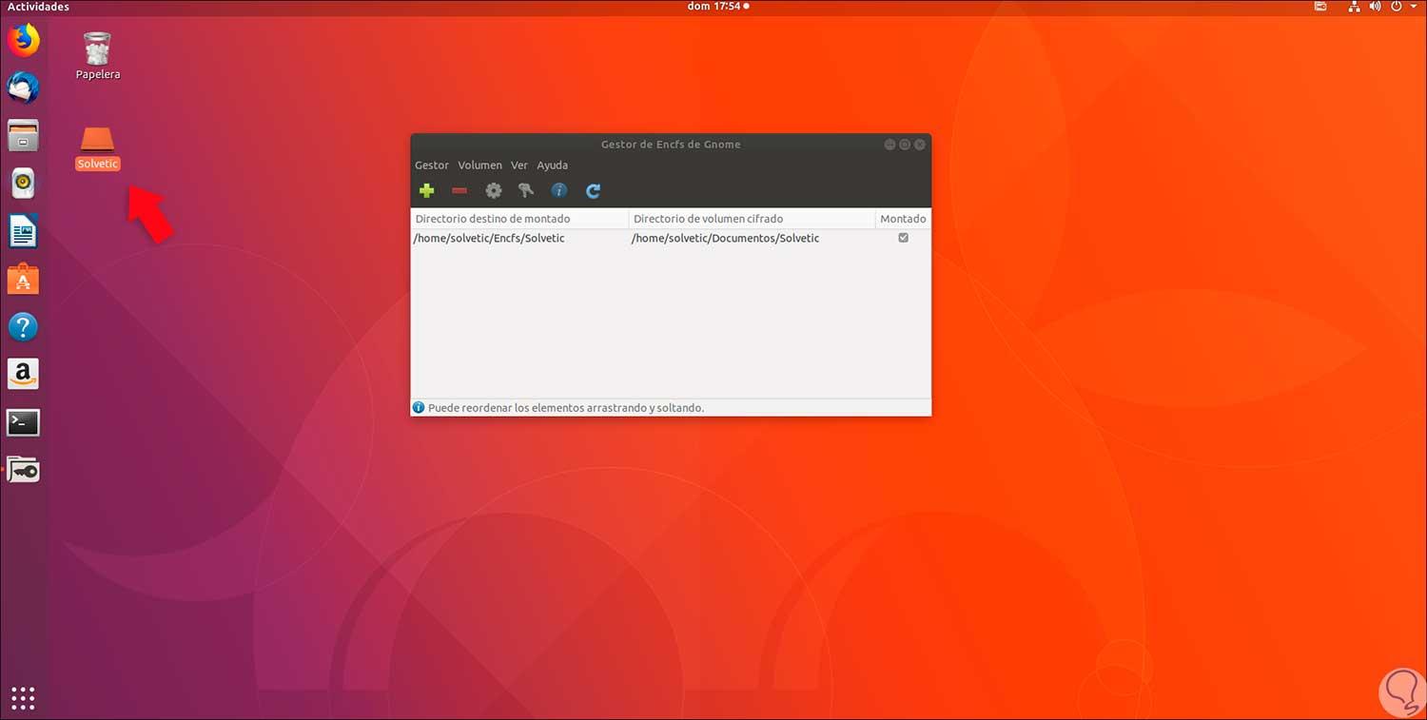Click the red minus remove volume icon

tap(459, 190)
